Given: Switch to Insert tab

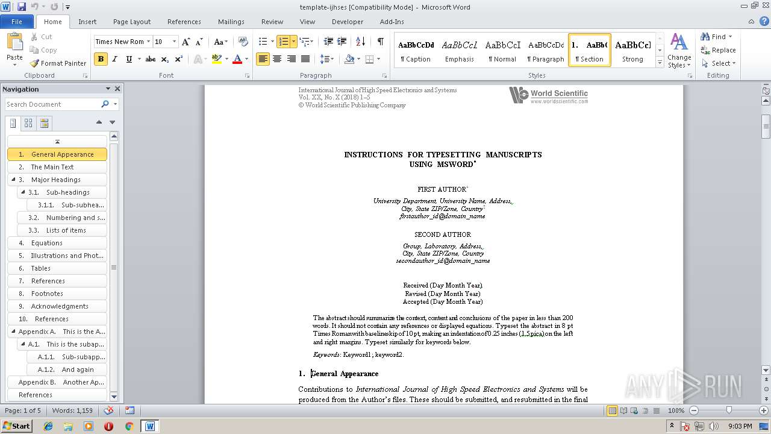Looking at the screenshot, I should [87, 21].
